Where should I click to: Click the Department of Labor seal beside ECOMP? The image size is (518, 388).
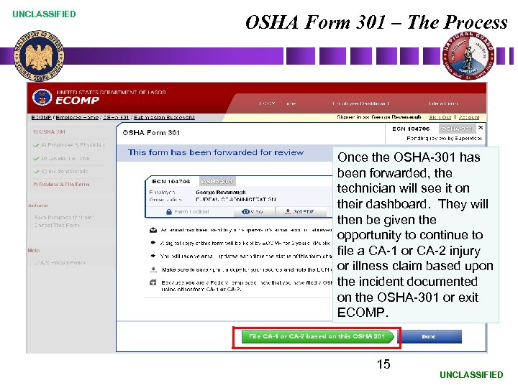[42, 97]
